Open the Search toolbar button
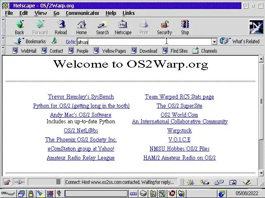This screenshot has height=198, width=265. 102,28
